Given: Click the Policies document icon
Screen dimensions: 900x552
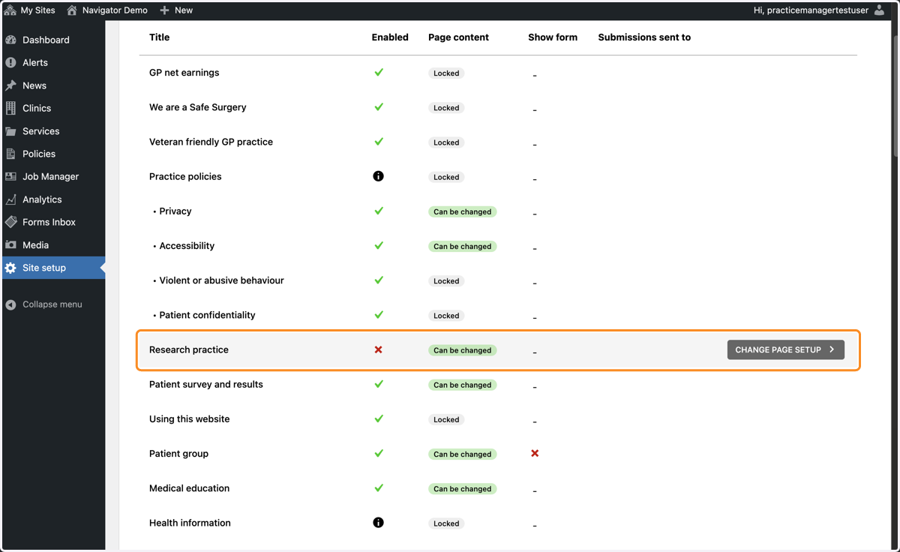Looking at the screenshot, I should click(x=10, y=154).
